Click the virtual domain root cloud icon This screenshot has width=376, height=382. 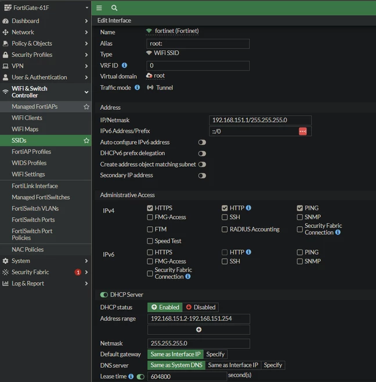click(x=149, y=76)
